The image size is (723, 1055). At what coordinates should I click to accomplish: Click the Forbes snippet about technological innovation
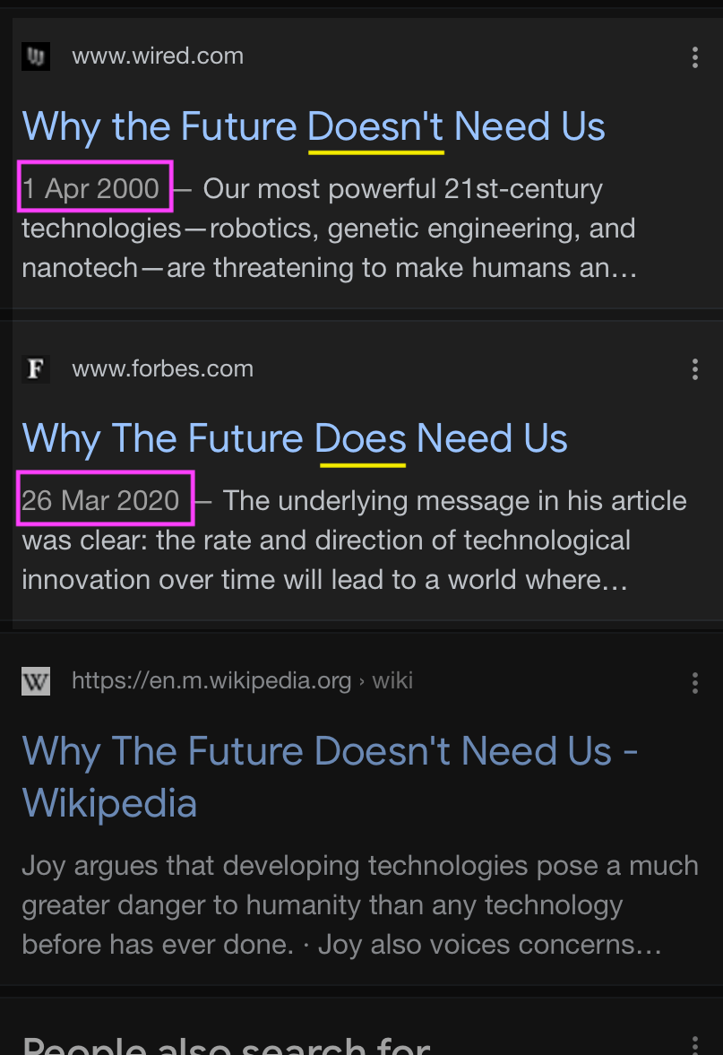tap(326, 540)
